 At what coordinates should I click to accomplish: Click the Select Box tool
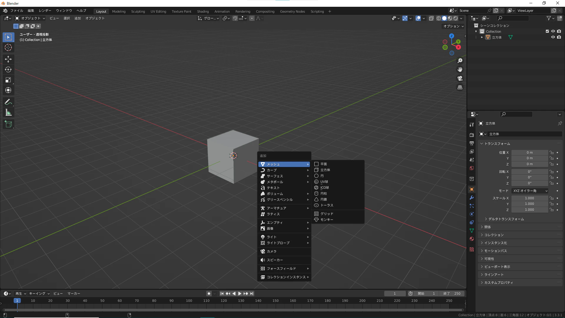(8, 37)
